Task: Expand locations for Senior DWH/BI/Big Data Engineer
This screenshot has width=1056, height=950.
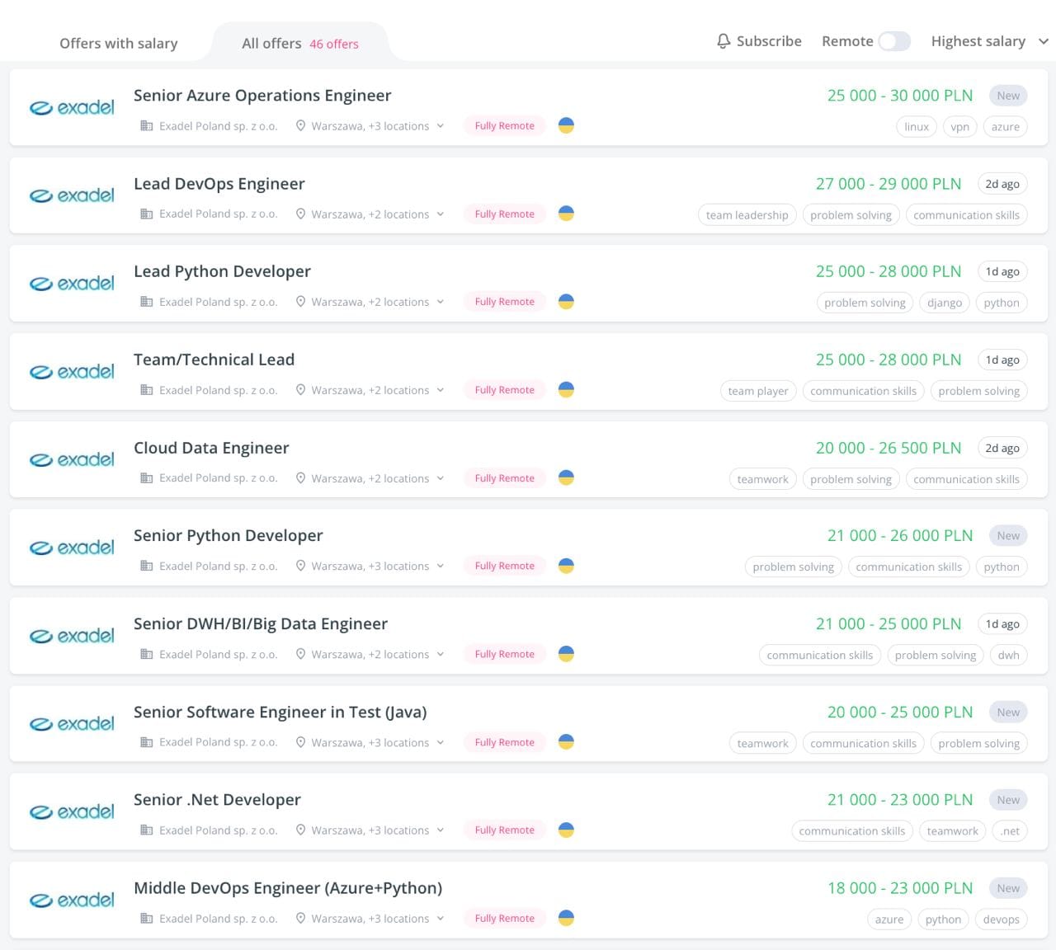Action: pyautogui.click(x=441, y=654)
